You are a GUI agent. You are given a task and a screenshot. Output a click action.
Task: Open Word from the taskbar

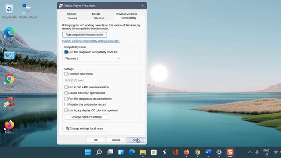click(x=208, y=152)
